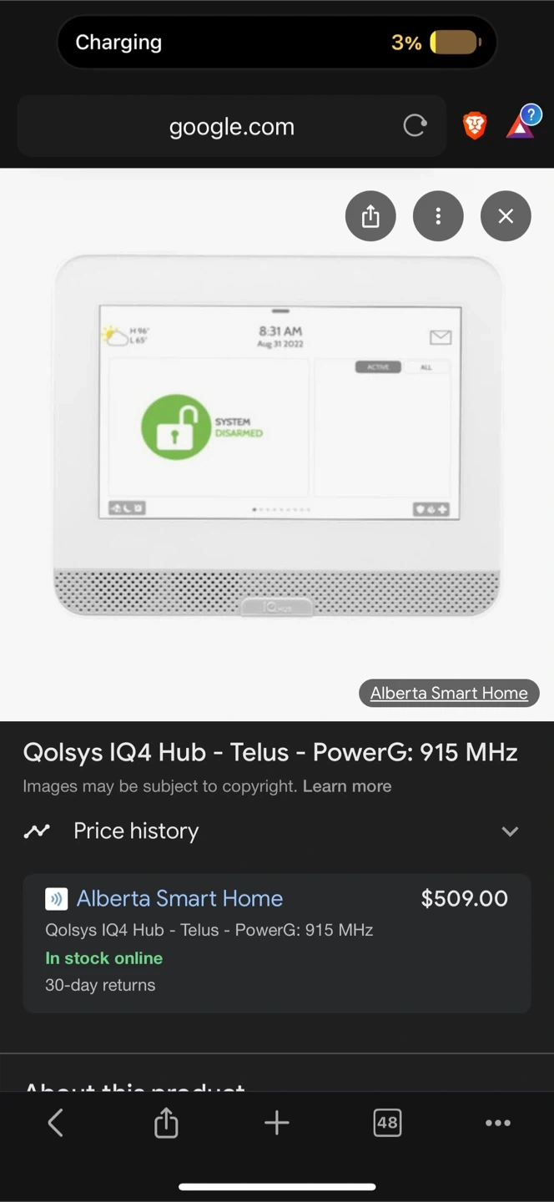Reload the page with refresh icon
554x1202 pixels.
point(415,126)
